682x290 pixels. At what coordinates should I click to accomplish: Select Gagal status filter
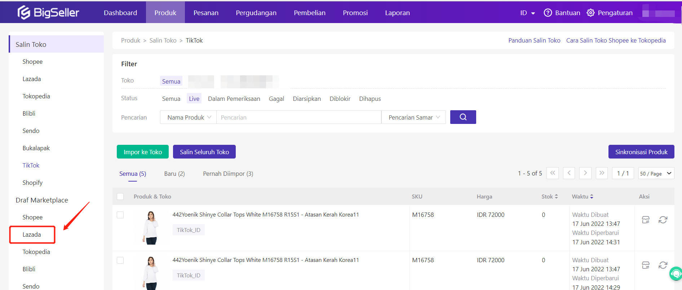tap(276, 99)
